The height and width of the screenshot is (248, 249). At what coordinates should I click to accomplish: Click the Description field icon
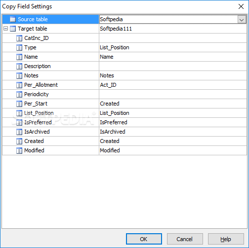(19, 66)
